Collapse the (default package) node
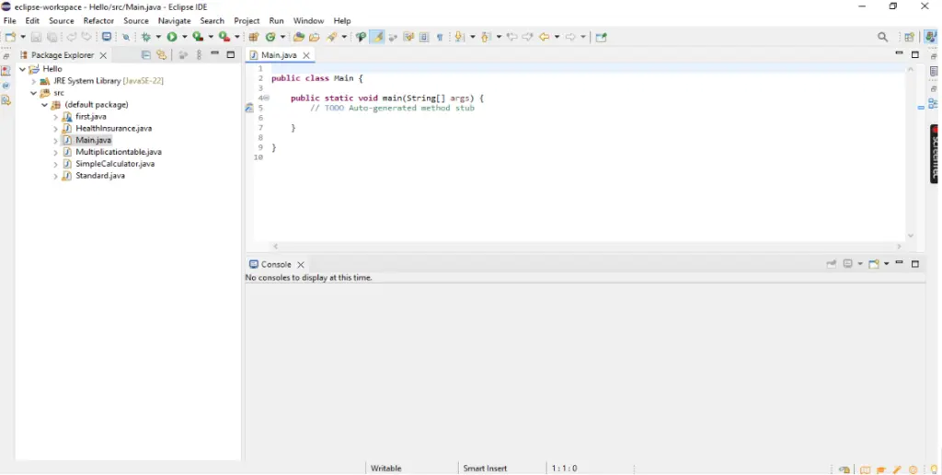The image size is (942, 475). [44, 105]
